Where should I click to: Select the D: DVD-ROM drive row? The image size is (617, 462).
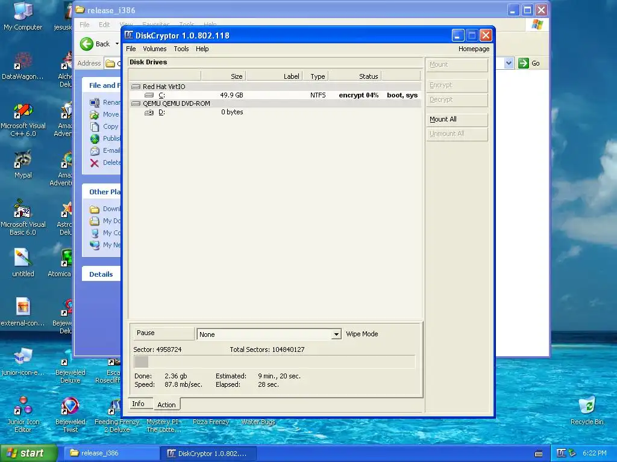coord(275,112)
